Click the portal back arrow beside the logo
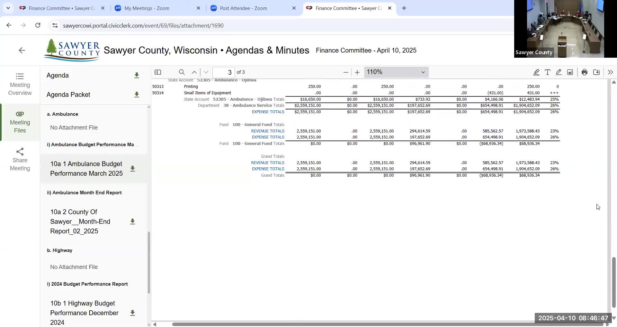This screenshot has width=617, height=327. click(x=22, y=50)
